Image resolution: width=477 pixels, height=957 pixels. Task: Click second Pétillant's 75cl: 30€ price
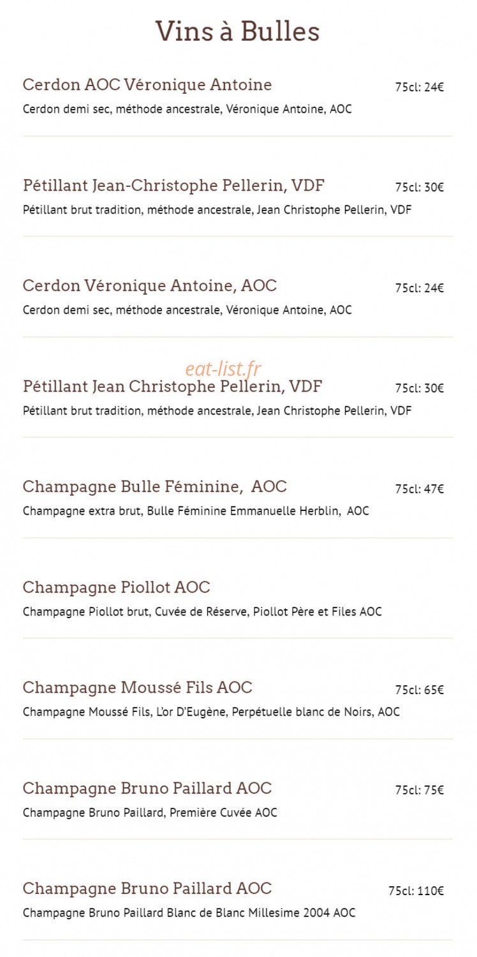[x=419, y=389]
